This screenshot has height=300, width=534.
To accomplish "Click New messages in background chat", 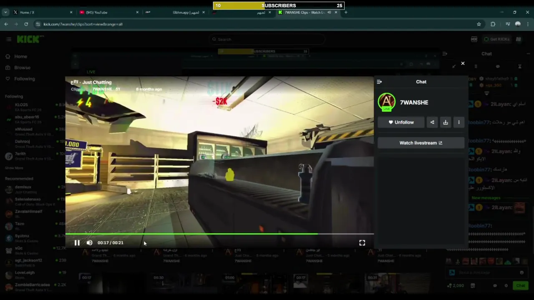I will [x=486, y=198].
